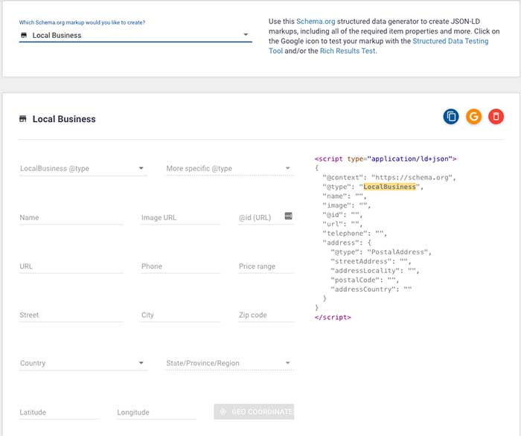Viewport: 521px width, 436px height.
Task: Click the Price range field
Action: coord(266,266)
